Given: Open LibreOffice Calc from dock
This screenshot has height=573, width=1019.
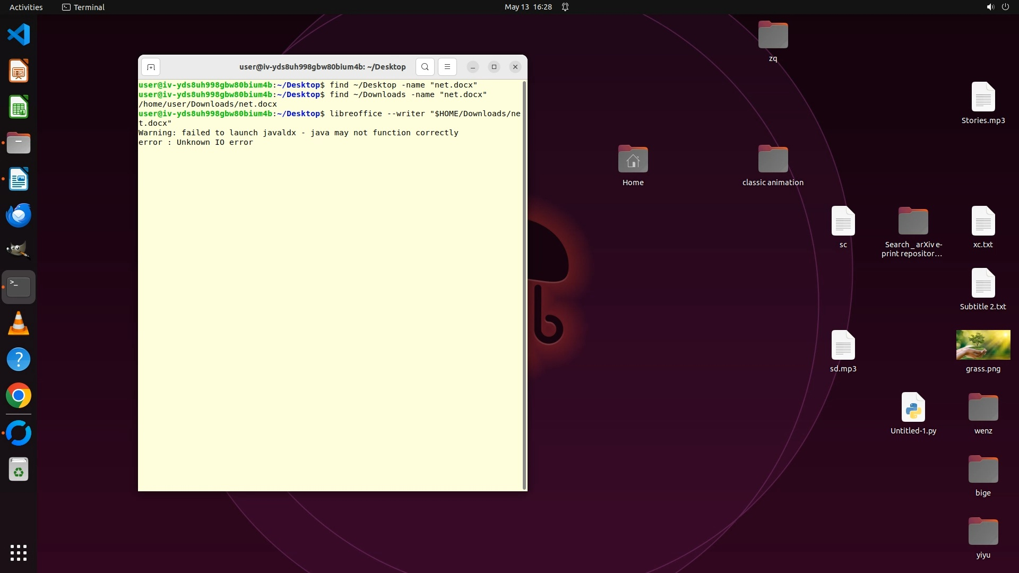Looking at the screenshot, I should click(19, 107).
